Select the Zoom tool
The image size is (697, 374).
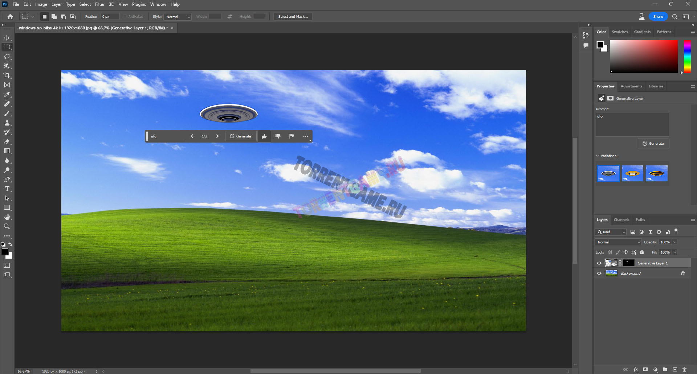(7, 226)
